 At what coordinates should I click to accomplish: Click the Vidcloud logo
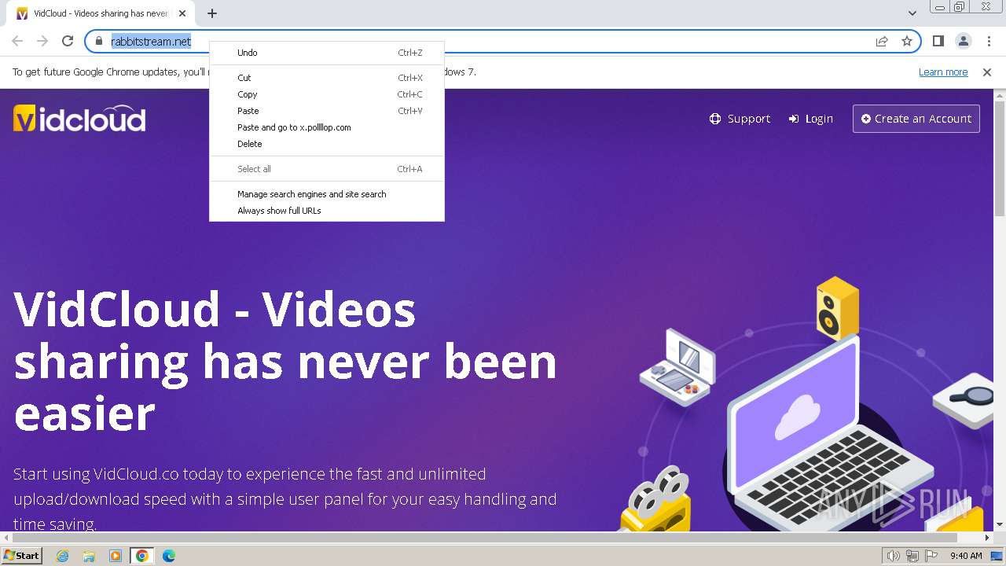[x=79, y=119]
